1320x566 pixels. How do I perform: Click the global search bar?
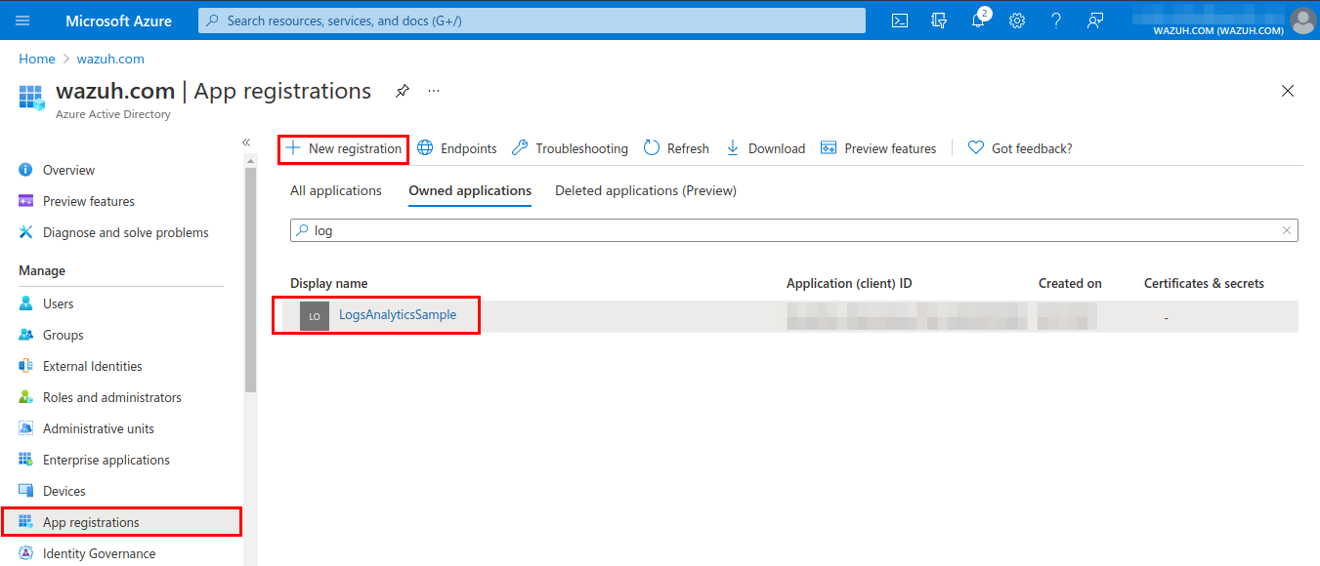click(532, 20)
